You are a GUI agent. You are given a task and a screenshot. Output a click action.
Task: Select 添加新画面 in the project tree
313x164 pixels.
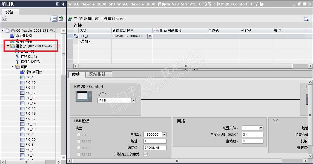34,72
